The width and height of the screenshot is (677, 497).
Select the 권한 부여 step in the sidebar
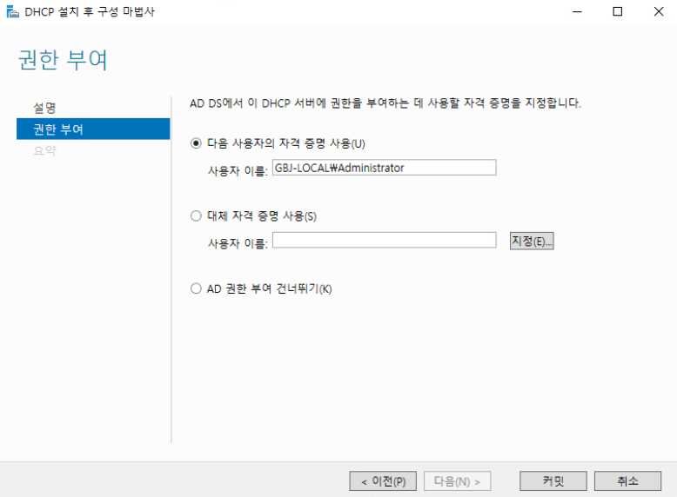tap(93, 129)
